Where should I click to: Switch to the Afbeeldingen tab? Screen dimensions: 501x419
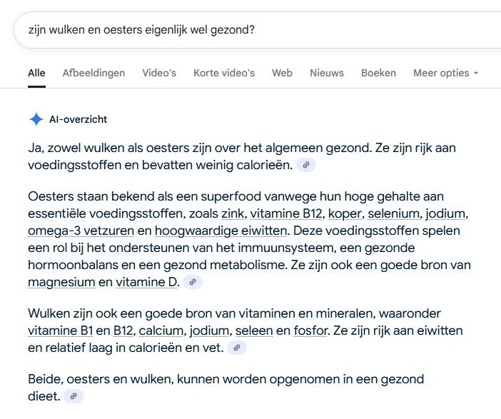click(93, 73)
